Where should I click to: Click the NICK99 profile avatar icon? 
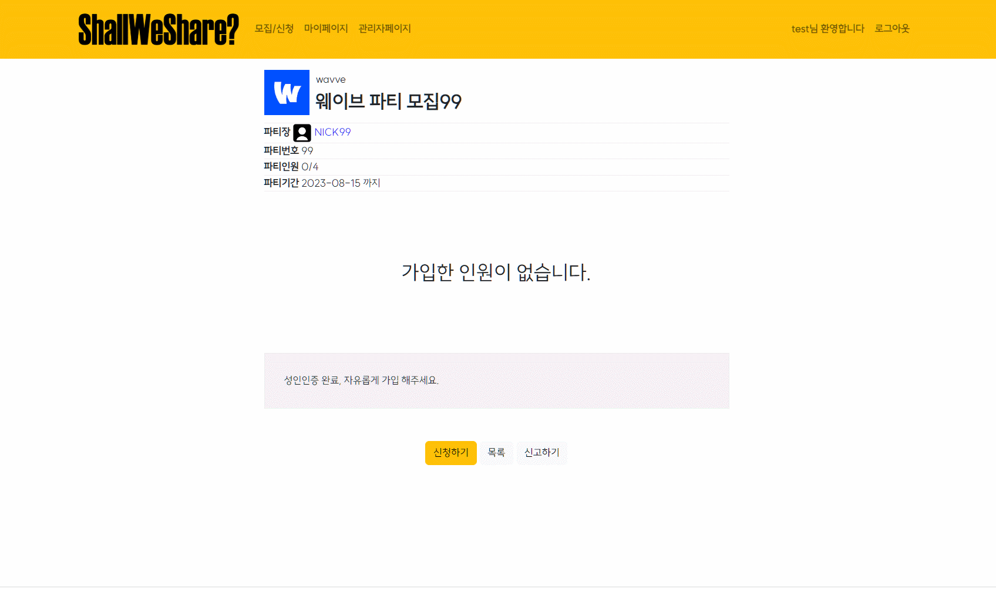[302, 133]
